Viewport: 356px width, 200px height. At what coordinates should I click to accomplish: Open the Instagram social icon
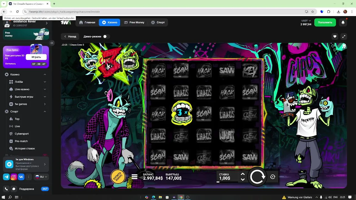click(14, 177)
